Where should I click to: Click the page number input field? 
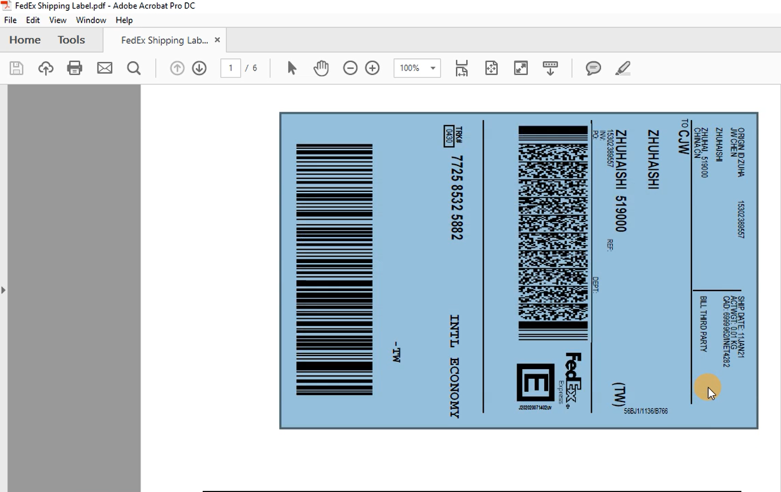pos(231,68)
